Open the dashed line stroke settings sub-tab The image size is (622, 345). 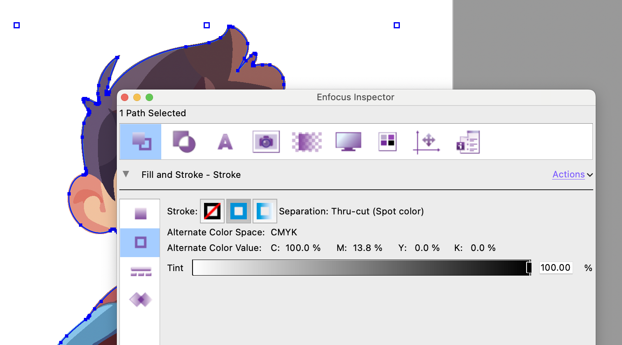click(141, 271)
